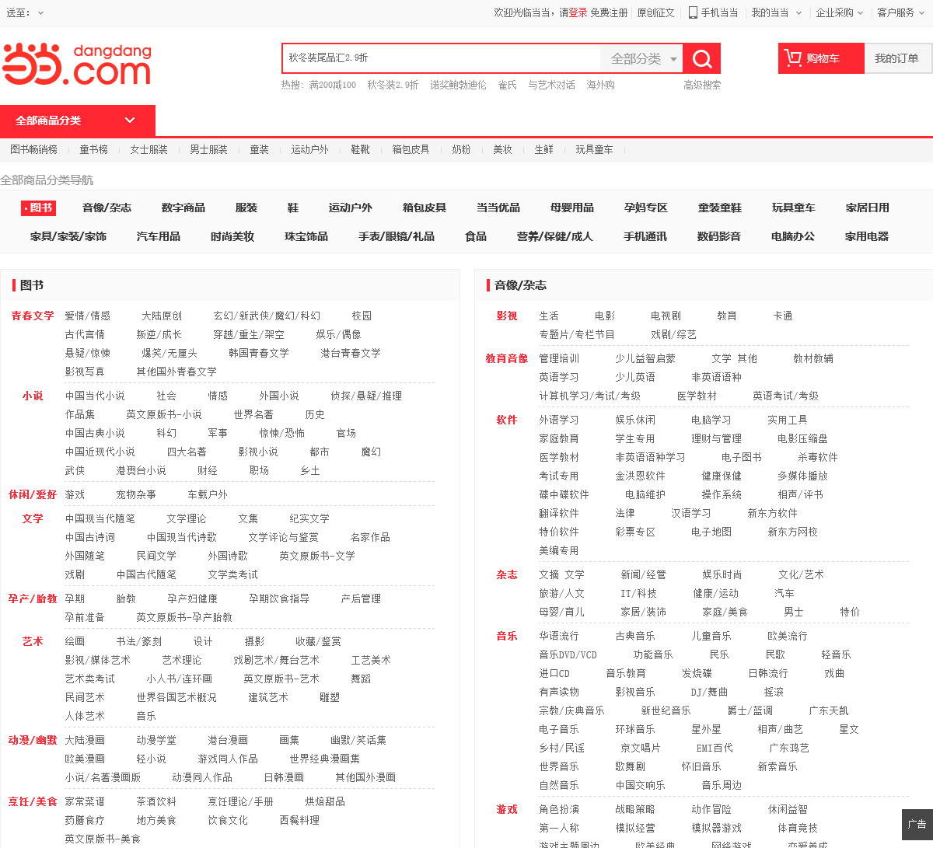The width and height of the screenshot is (933, 848).
Task: Open the 原创征文 link
Action: (x=656, y=12)
